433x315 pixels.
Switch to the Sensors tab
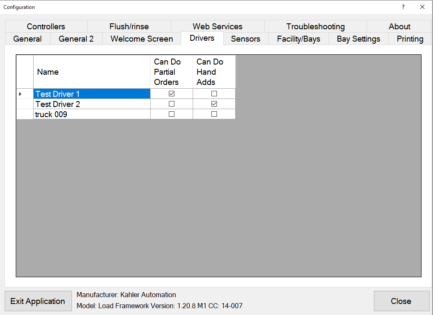click(245, 39)
